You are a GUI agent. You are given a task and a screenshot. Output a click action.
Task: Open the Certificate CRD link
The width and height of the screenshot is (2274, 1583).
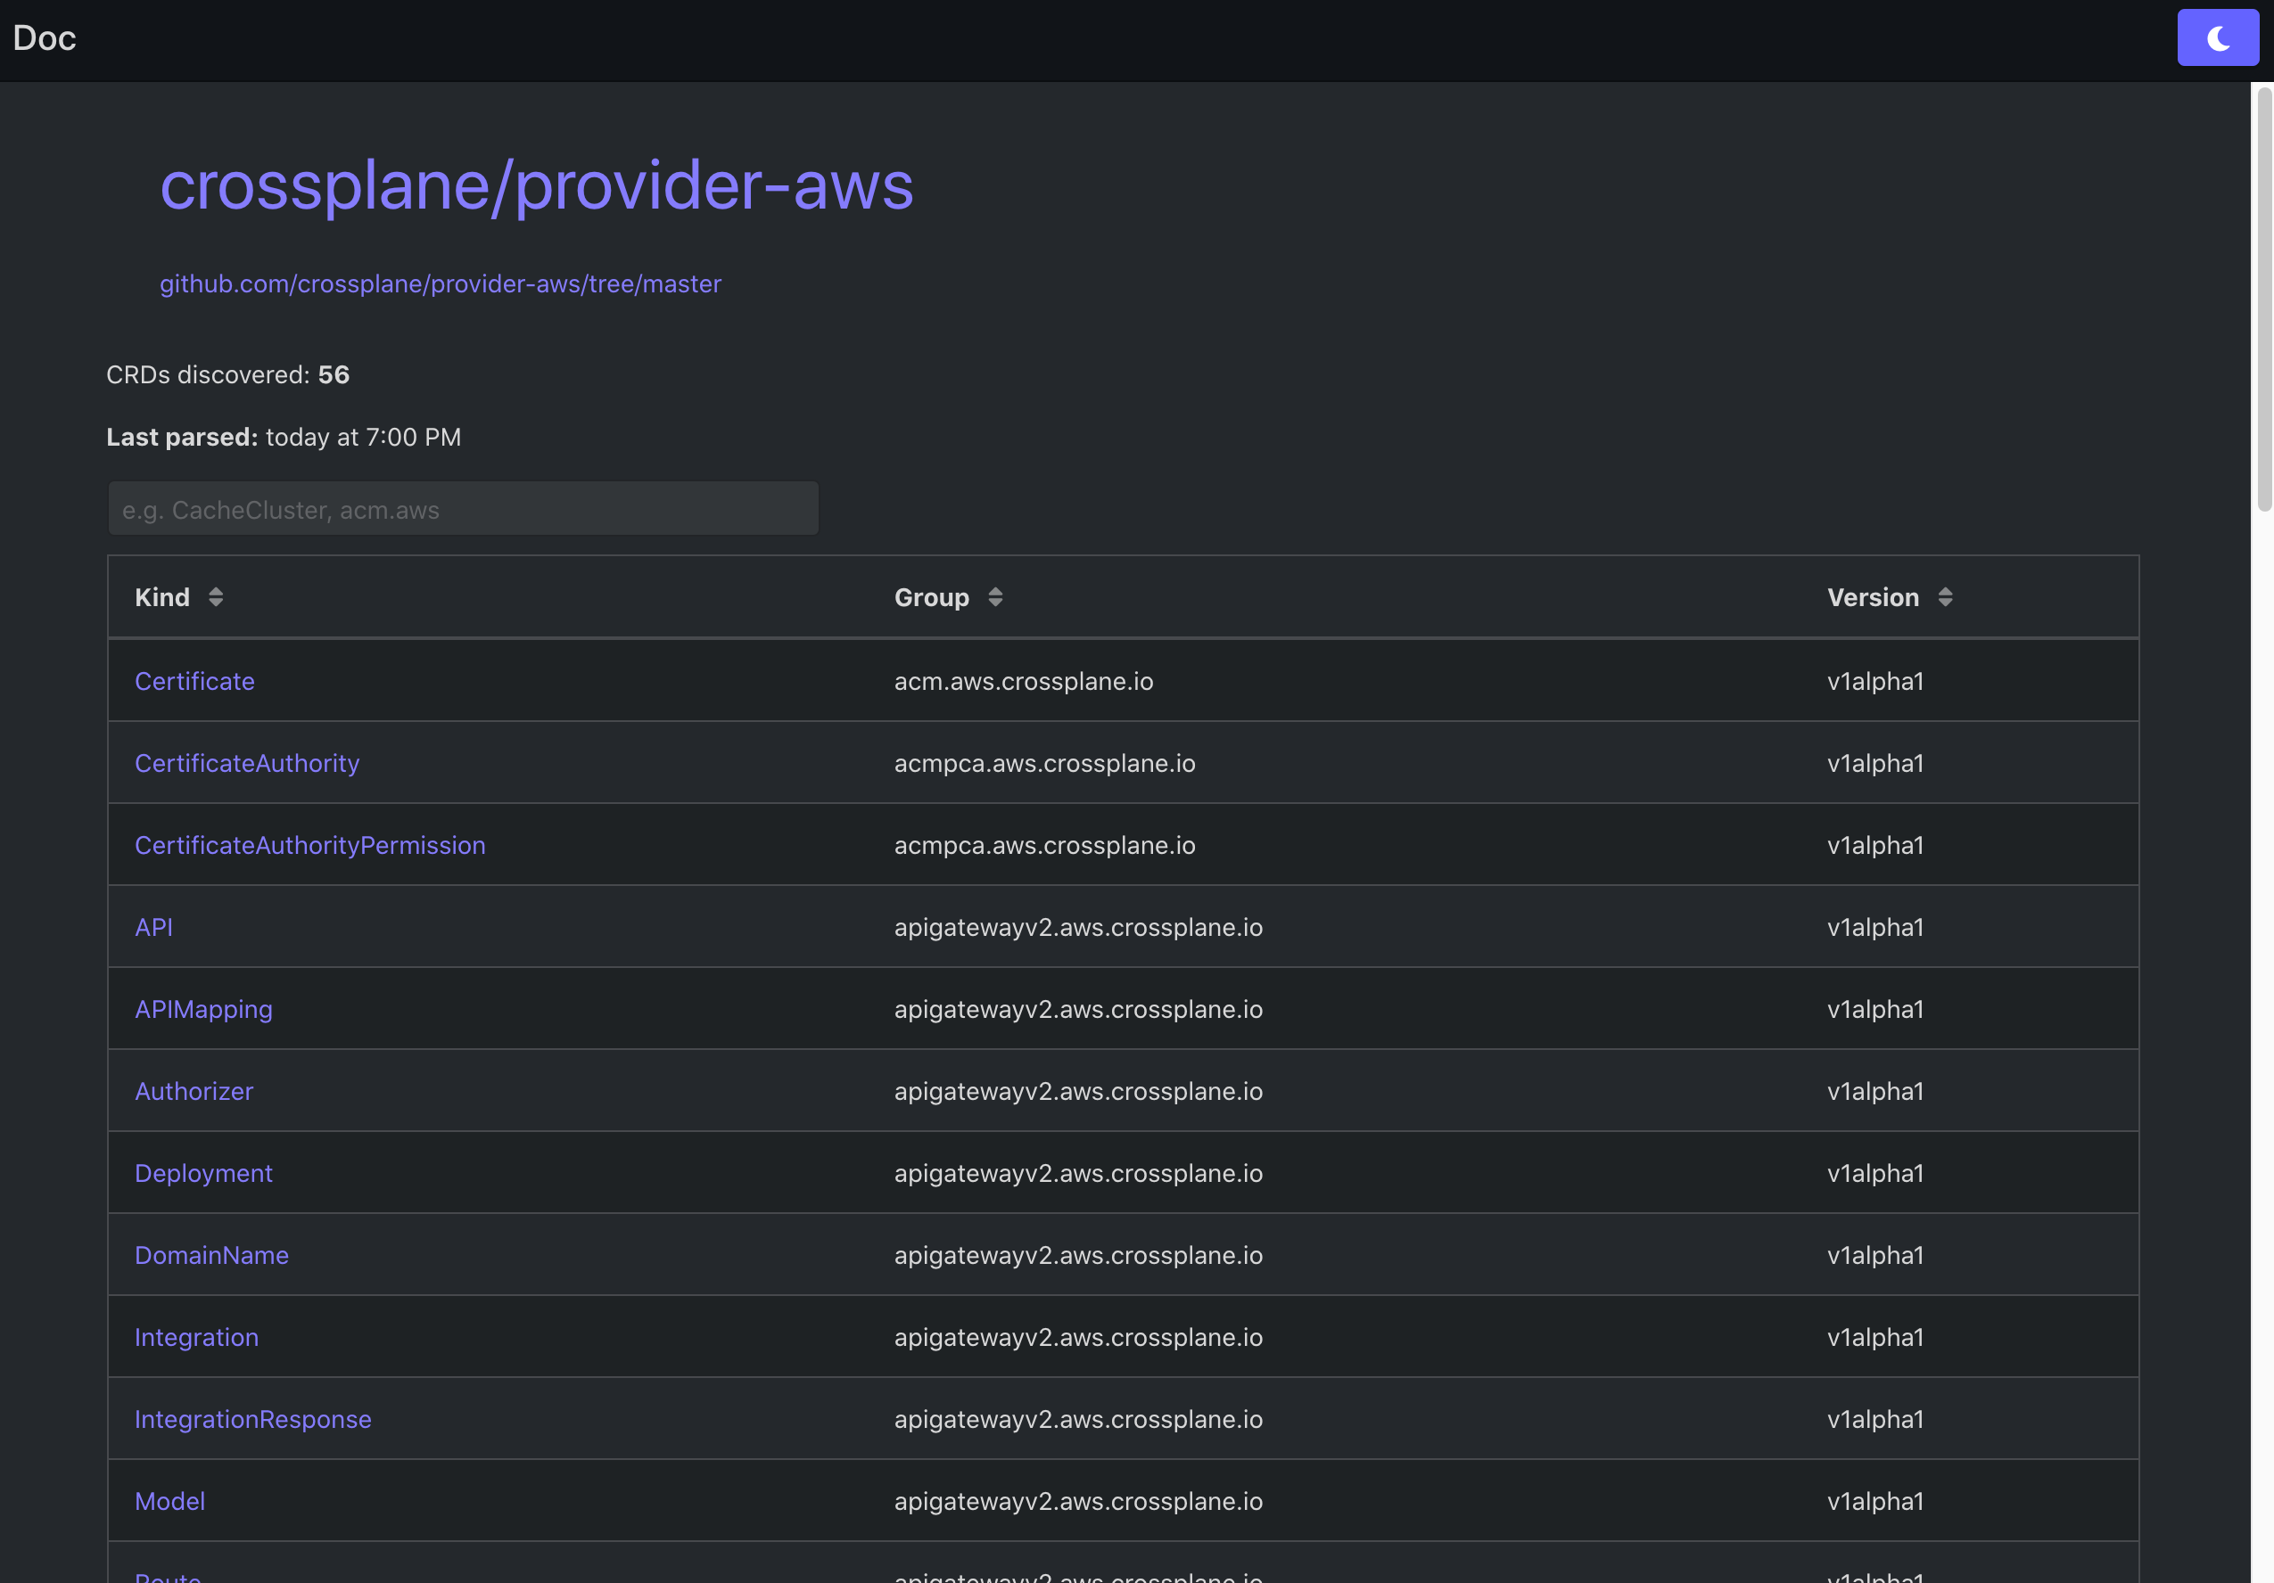pyautogui.click(x=195, y=681)
